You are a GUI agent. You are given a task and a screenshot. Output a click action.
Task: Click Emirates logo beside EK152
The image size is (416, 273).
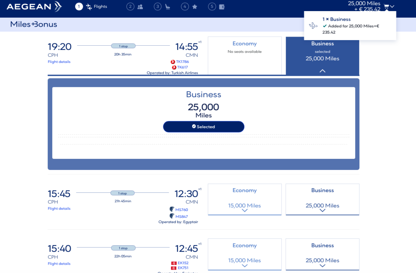174,263
